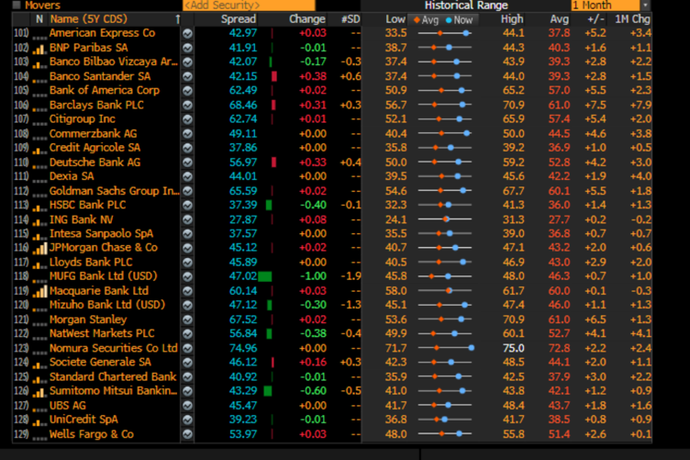The width and height of the screenshot is (690, 460).
Task: Select Mizuho Bank Ltd (USD) row name
Action: [107, 305]
